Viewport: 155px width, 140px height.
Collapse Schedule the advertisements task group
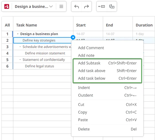click(20, 47)
